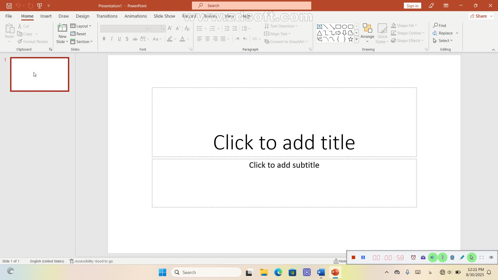Toggle the speaker audio in recorder toolbar

point(433,257)
